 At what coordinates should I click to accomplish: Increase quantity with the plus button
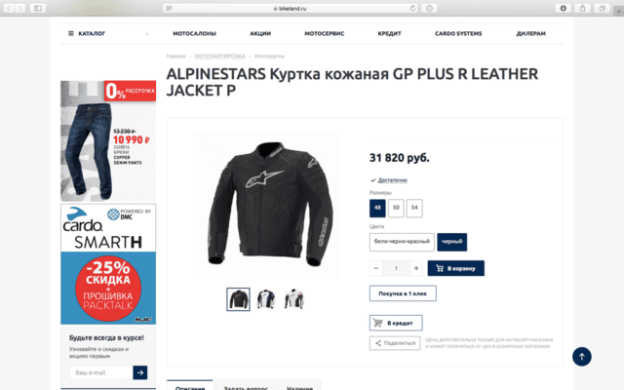tap(416, 268)
